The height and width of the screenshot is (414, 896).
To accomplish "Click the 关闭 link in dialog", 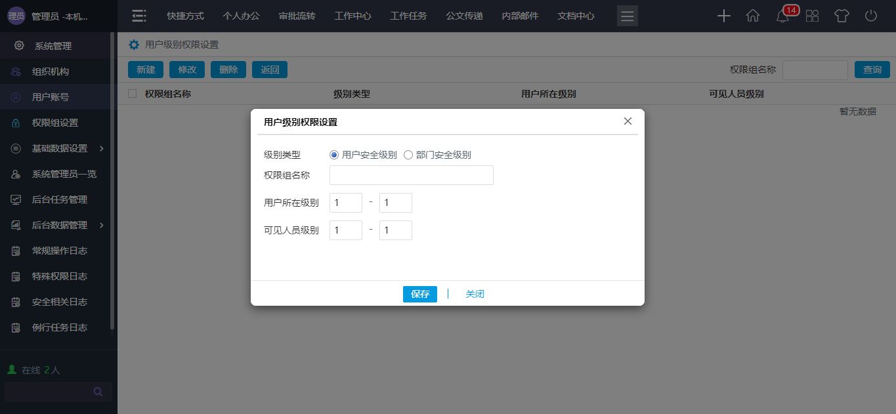I will click(x=475, y=294).
